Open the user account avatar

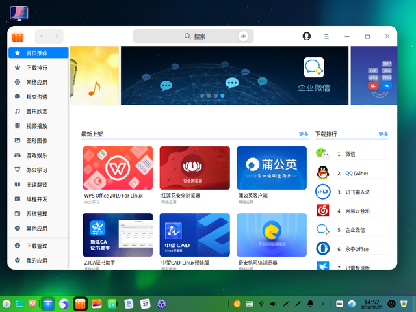coord(307,36)
